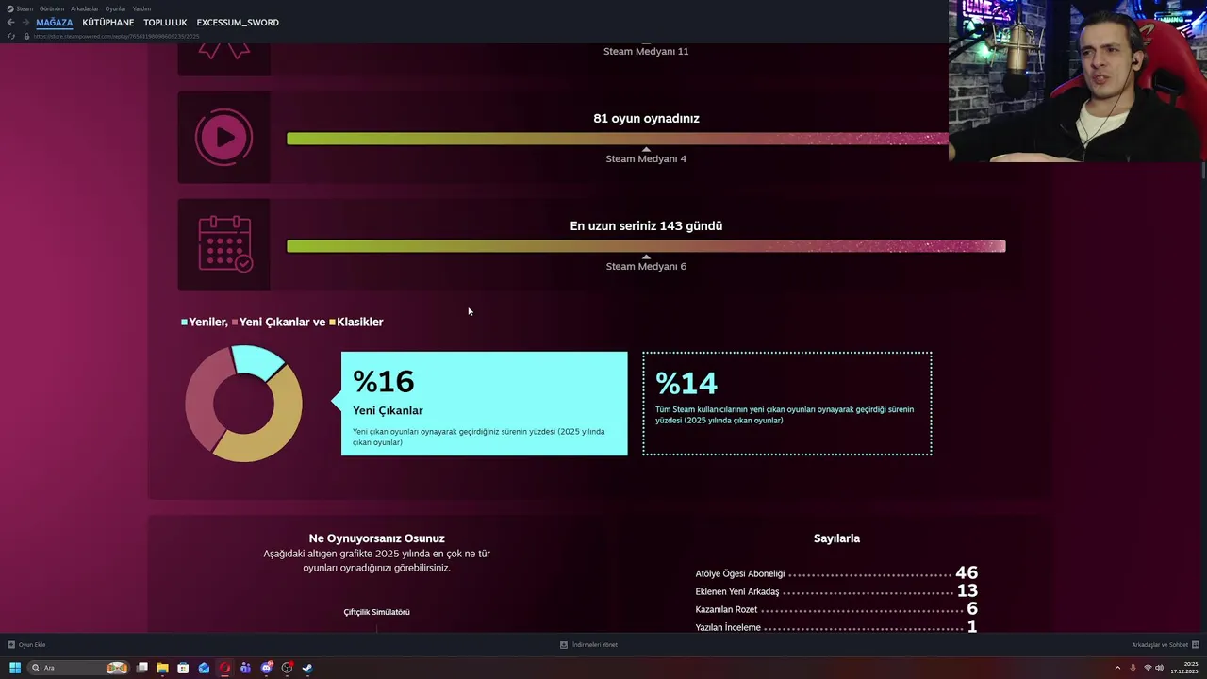This screenshot has height=679, width=1207.
Task: Click the En uzun seriniz 143 gündü bar
Action: click(x=646, y=246)
